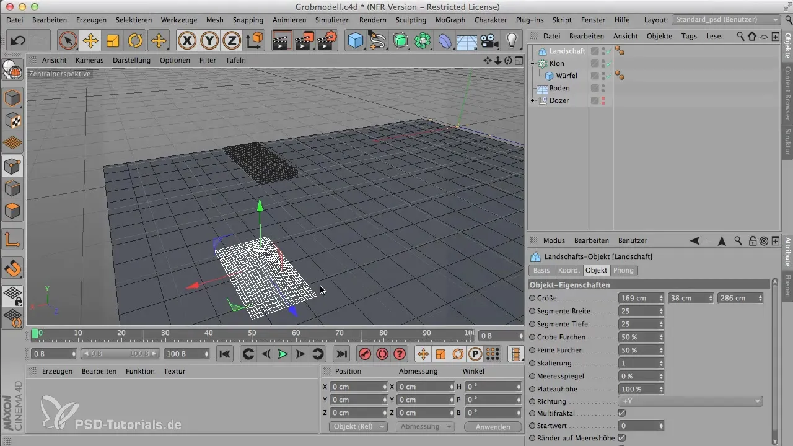The height and width of the screenshot is (446, 793).
Task: Select the Würfel object
Action: pos(566,76)
